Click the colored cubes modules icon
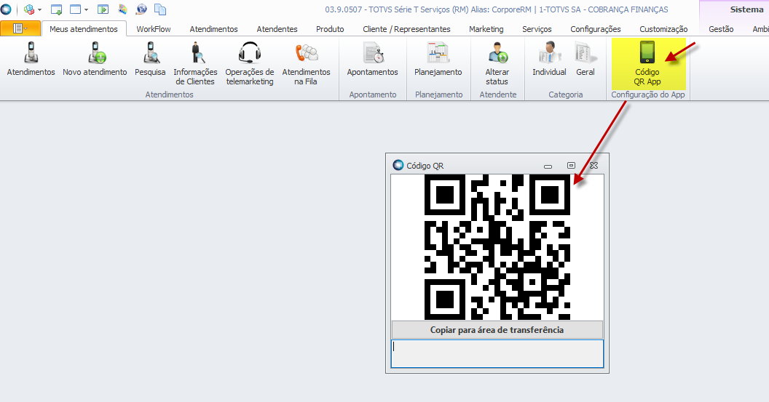Viewport: 769px width, 402px height. [29, 9]
